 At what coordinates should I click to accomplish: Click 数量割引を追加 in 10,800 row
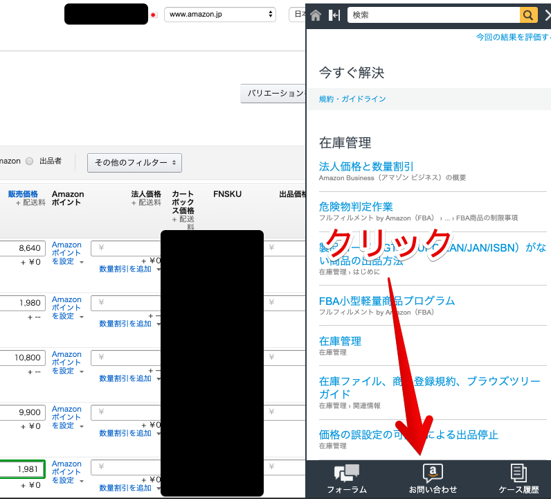point(125,378)
